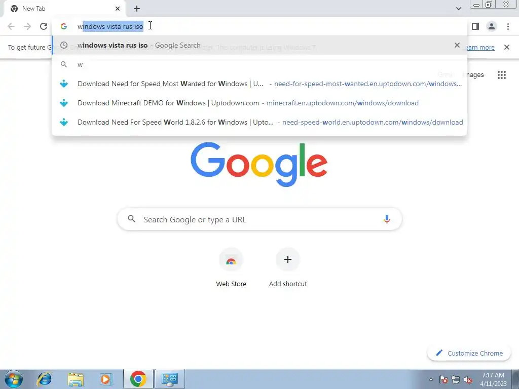The width and height of the screenshot is (519, 389).
Task: Dismiss the Chrome update infobar
Action: (507, 47)
